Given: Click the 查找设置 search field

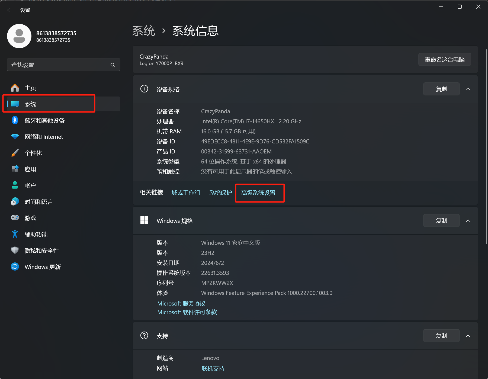Looking at the screenshot, I should (x=63, y=65).
